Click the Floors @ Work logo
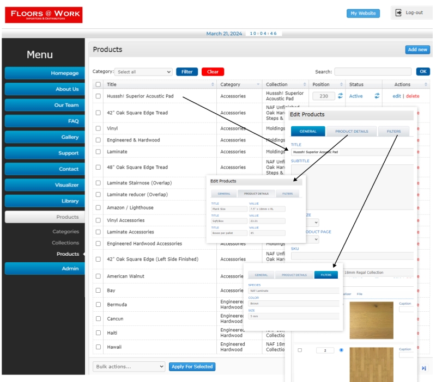 point(44,15)
